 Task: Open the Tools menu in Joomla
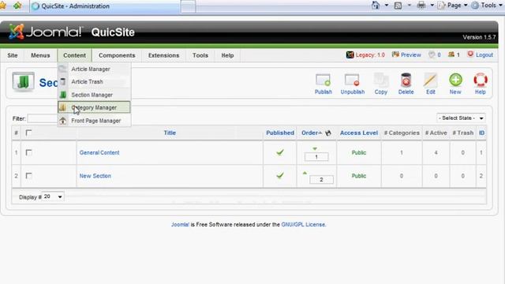point(200,55)
